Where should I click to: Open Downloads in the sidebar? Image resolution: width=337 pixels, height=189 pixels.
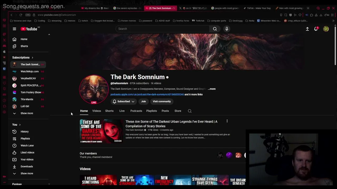coord(28,166)
